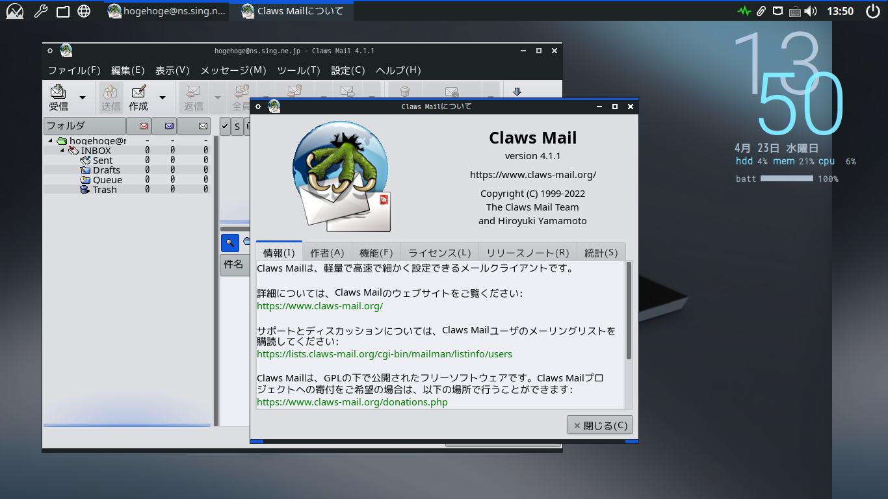
Task: Click the checkmark column header in message list
Action: pos(225,126)
